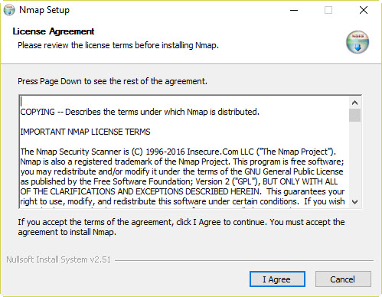Image resolution: width=382 pixels, height=297 pixels.
Task: Click the 'OF THE CLARIFICATIONS AND EXCEPTIONS' line
Action: tap(182, 191)
